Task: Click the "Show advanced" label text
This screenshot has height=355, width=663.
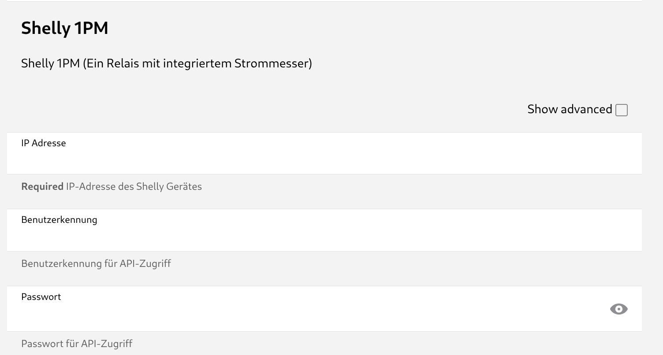Action: click(569, 109)
